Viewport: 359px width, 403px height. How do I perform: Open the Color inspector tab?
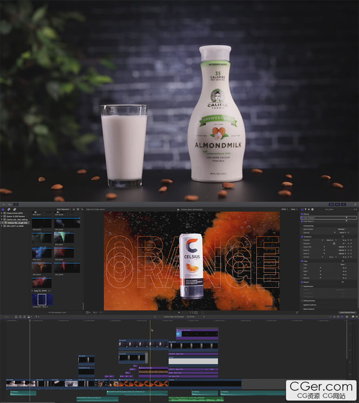point(306,209)
